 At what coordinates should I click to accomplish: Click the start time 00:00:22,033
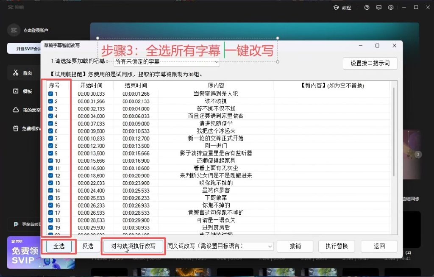click(x=91, y=183)
